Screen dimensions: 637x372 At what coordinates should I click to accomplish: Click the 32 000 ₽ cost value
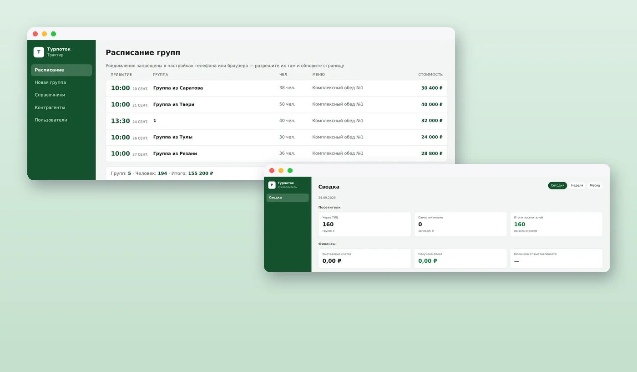click(432, 121)
